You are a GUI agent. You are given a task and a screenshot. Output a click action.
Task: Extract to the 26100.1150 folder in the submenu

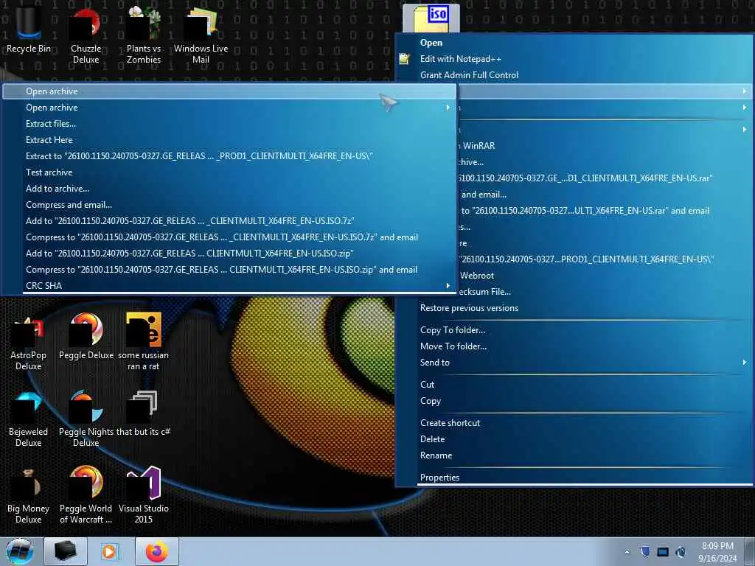(229, 156)
